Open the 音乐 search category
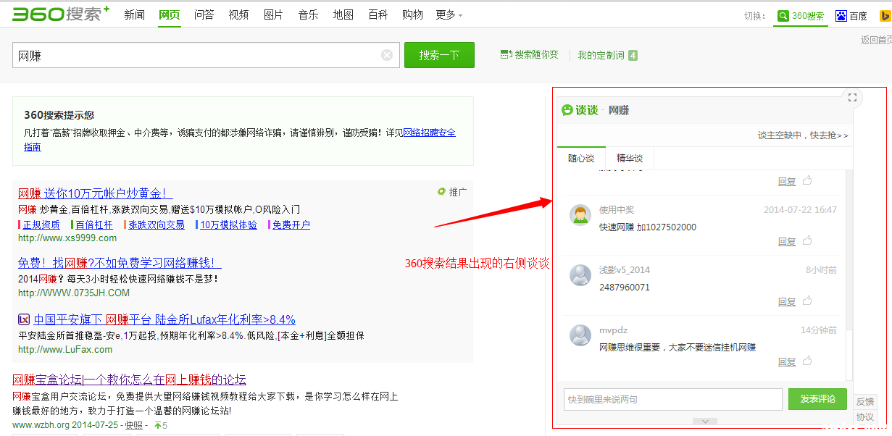The width and height of the screenshot is (892, 436). [x=308, y=14]
